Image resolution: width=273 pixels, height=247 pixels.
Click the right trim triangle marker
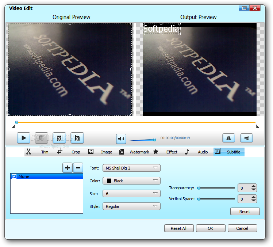click(258, 126)
